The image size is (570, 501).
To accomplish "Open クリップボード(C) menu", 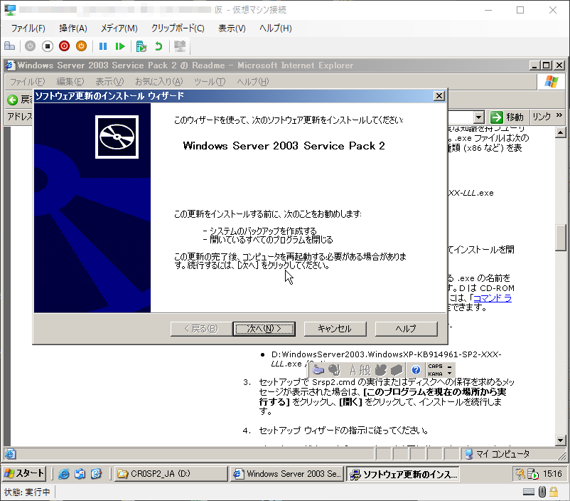I will 178,28.
